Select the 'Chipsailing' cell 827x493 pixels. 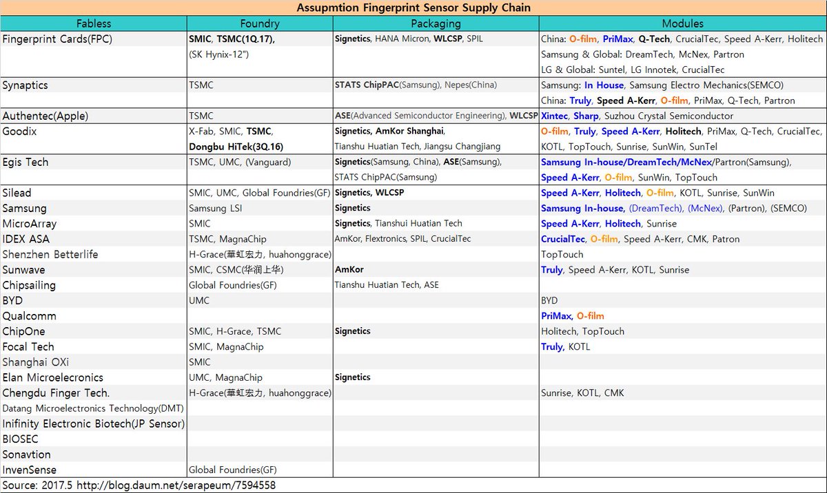pos(29,285)
